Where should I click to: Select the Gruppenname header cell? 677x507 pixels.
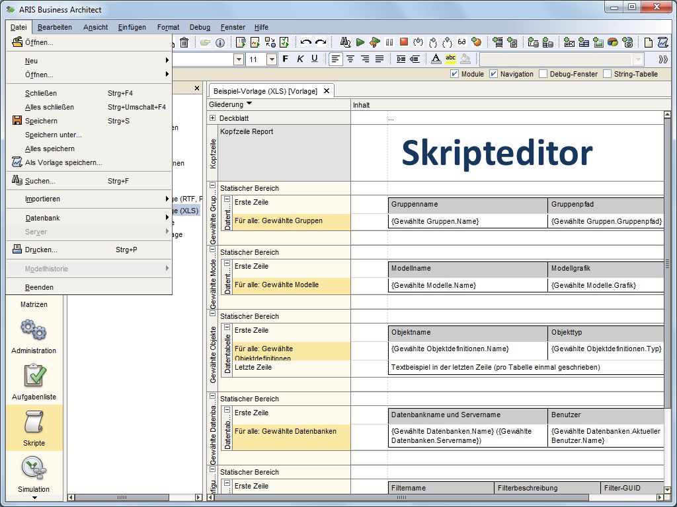point(468,205)
